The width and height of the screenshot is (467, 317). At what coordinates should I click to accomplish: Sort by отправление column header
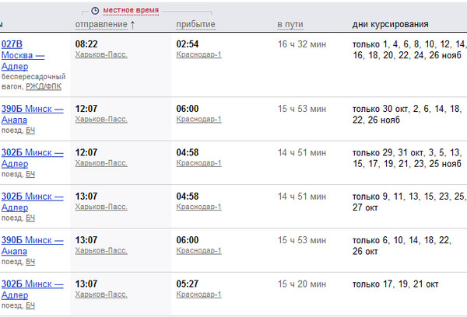pyautogui.click(x=101, y=24)
